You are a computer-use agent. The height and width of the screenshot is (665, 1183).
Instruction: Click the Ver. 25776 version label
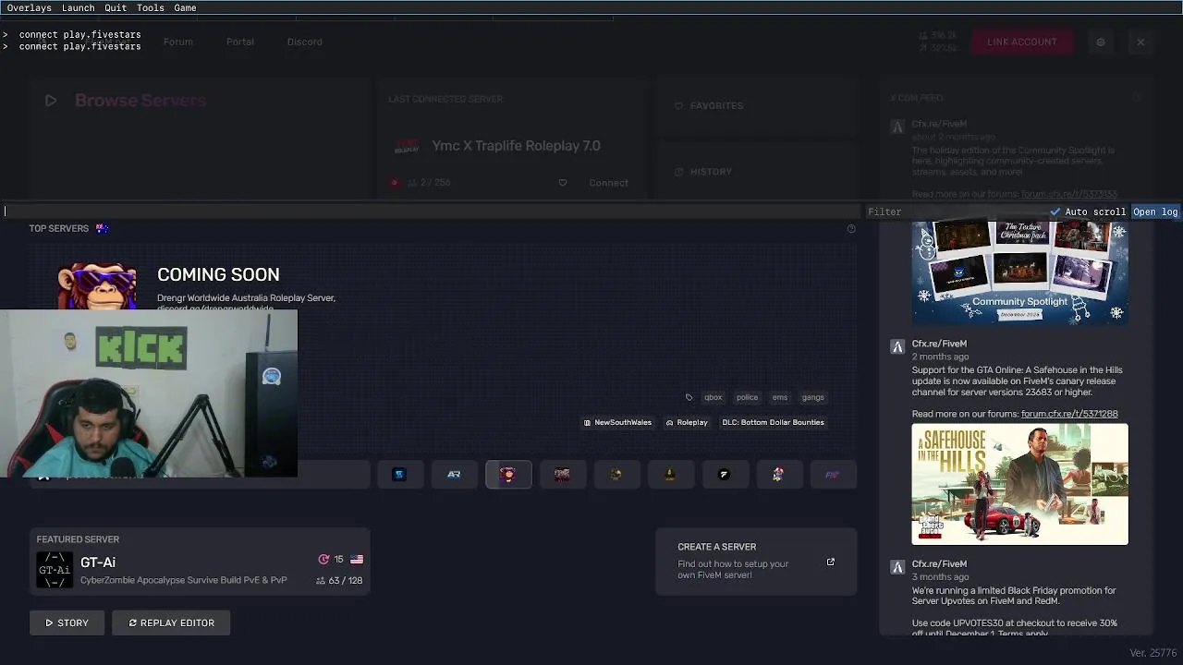coord(1153,653)
